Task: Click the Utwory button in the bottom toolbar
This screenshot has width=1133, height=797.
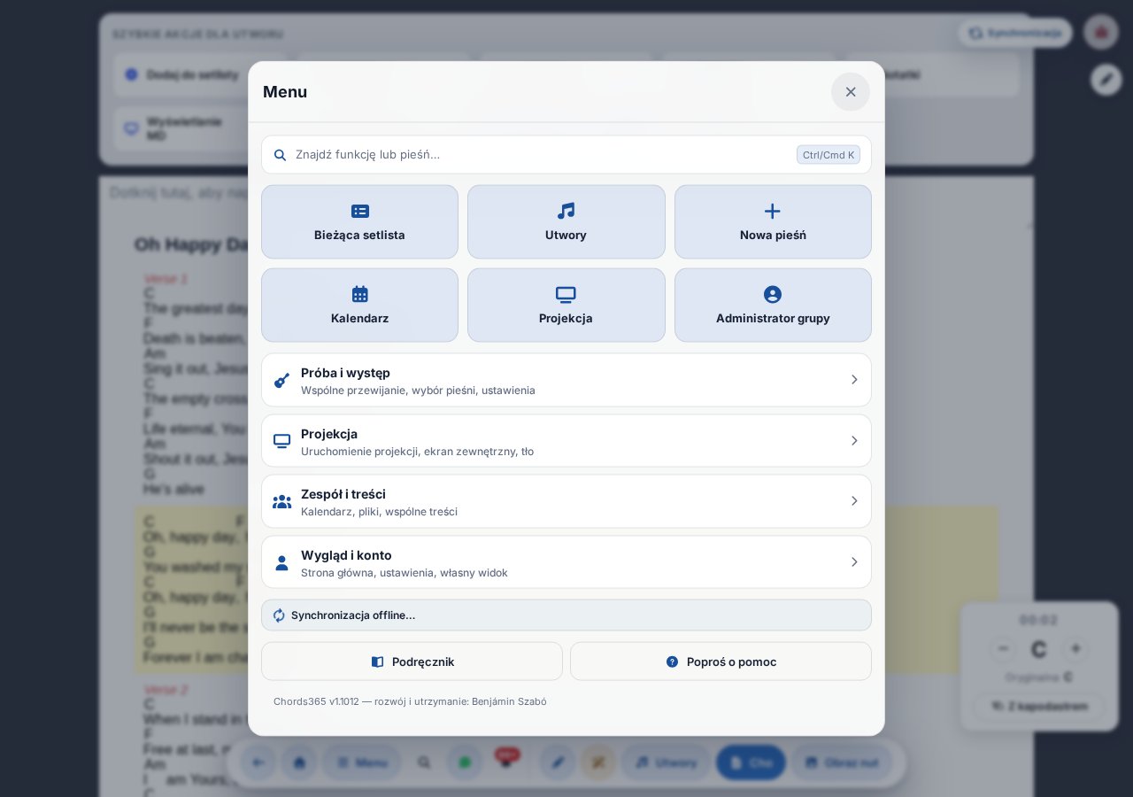Action: (x=666, y=762)
